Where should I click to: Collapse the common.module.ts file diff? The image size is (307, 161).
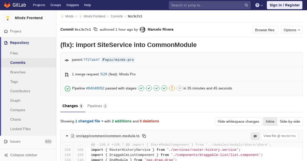pos(67,136)
